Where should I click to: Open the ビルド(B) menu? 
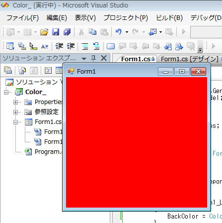point(169,18)
